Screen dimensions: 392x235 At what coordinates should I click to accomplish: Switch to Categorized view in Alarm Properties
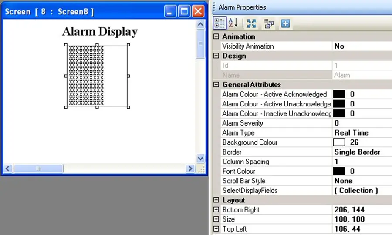[220, 23]
